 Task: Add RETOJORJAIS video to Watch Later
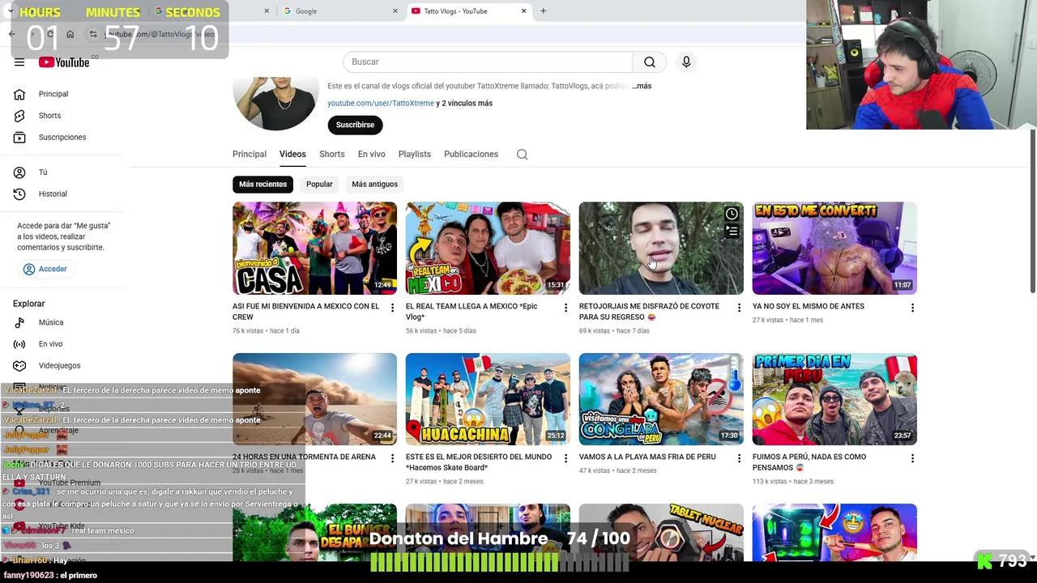(732, 214)
